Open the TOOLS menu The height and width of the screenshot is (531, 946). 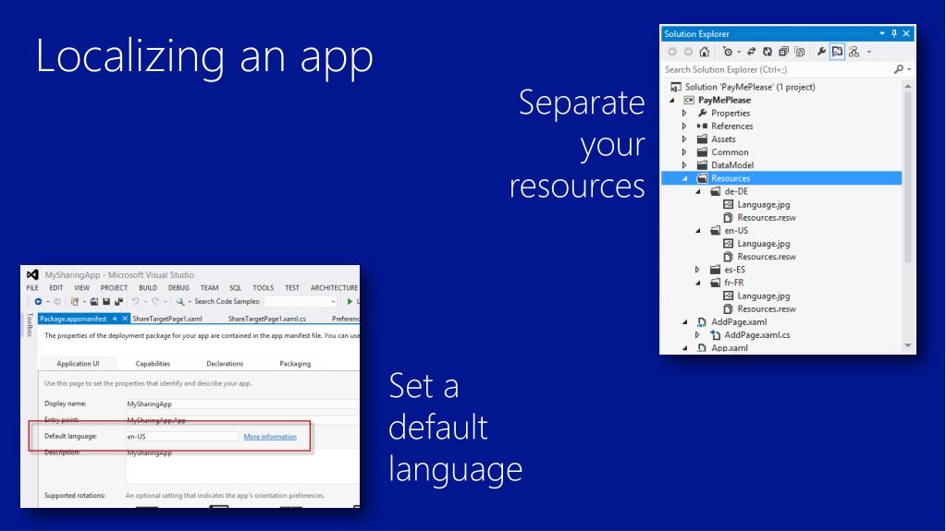tap(263, 288)
